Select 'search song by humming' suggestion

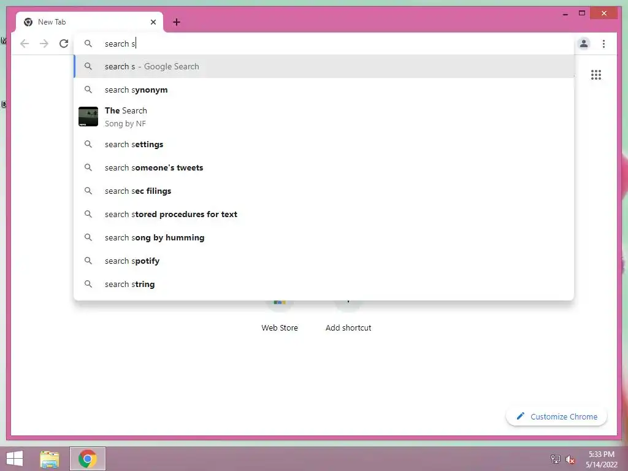coord(324,237)
